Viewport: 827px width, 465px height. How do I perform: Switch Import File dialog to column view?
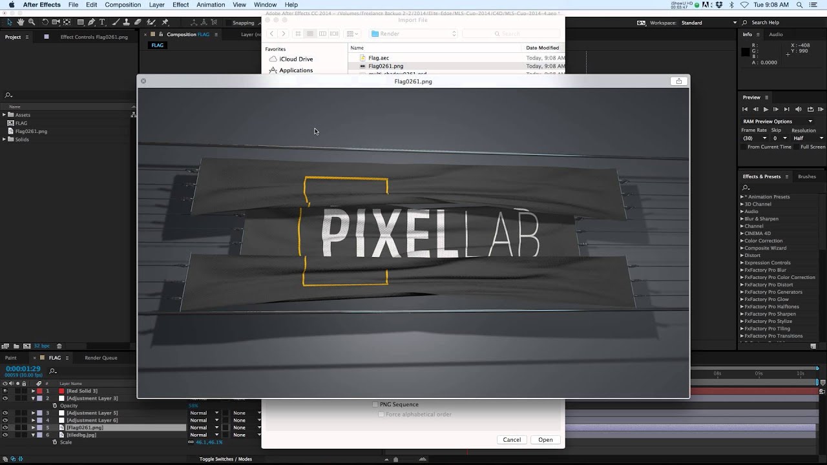pyautogui.click(x=322, y=34)
